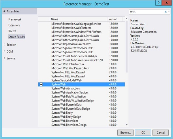Sort by the Version column header
This screenshot has height=139, width=173.
[116, 19]
